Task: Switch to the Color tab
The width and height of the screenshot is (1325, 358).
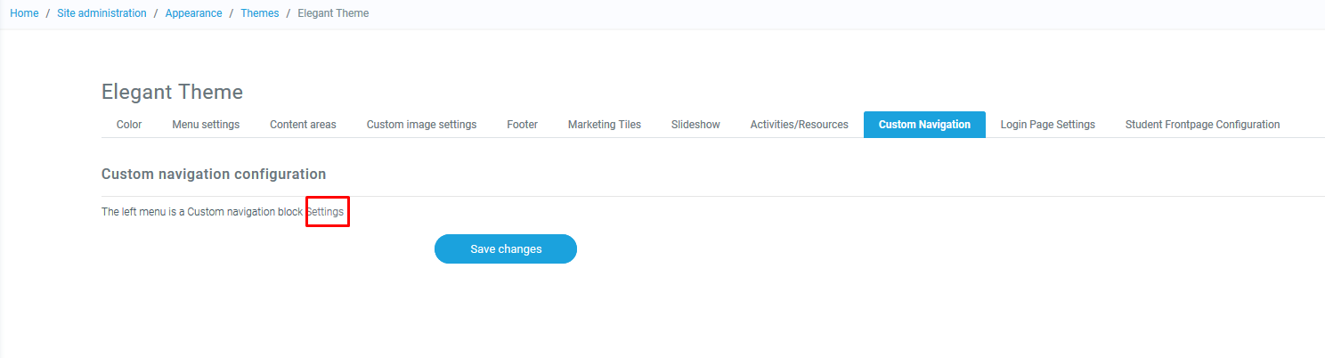Action: click(129, 125)
